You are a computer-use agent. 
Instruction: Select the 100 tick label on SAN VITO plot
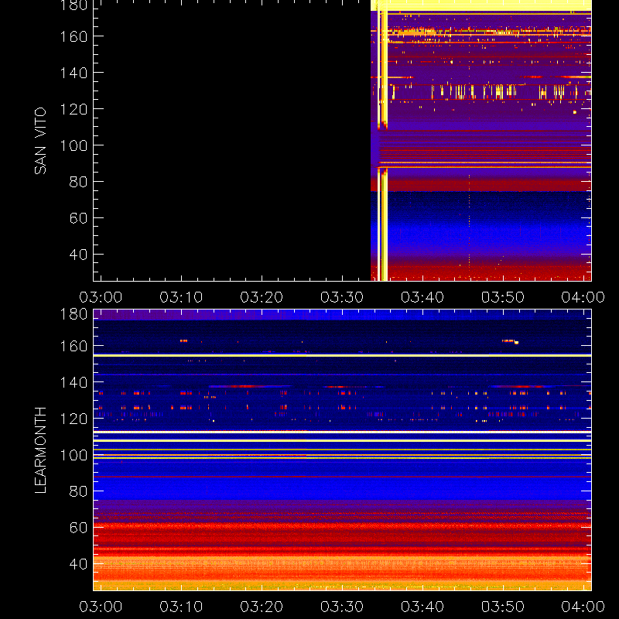74,145
